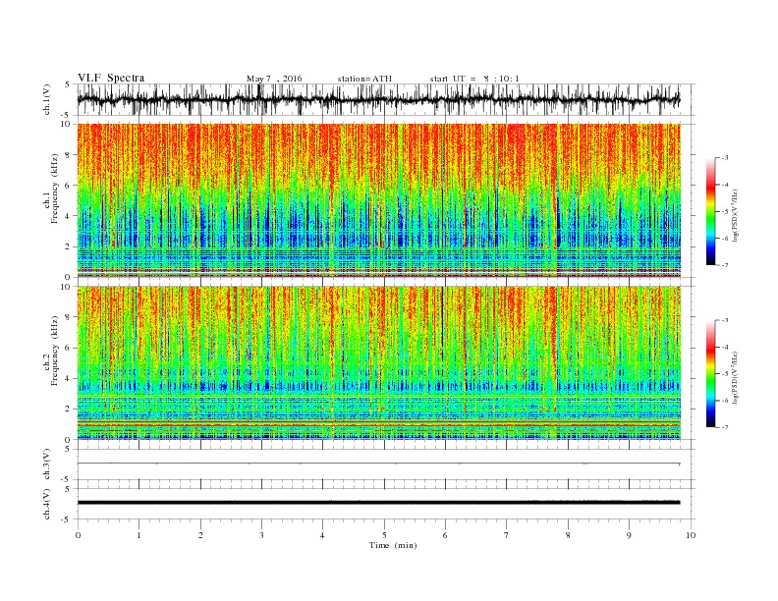This screenshot has height=601, width=778.
Task: Click time-axis tick label "7"
Action: click(507, 535)
